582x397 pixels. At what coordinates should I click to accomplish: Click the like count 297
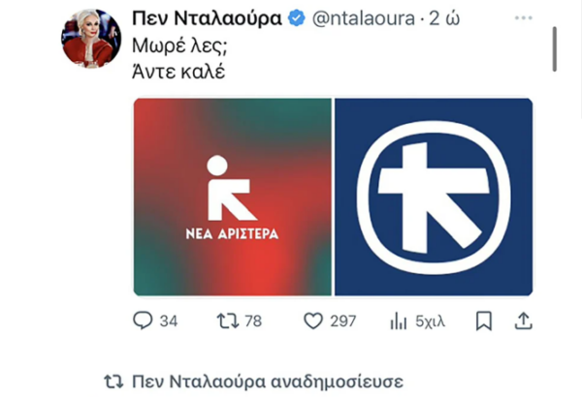(x=343, y=321)
